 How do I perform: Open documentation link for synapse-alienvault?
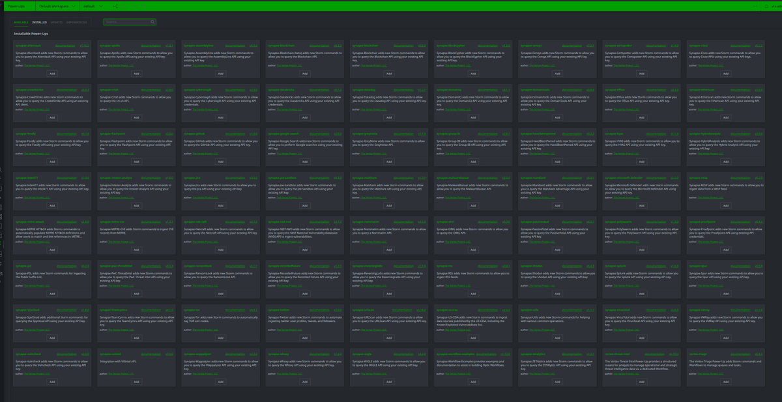pyautogui.click(x=66, y=46)
